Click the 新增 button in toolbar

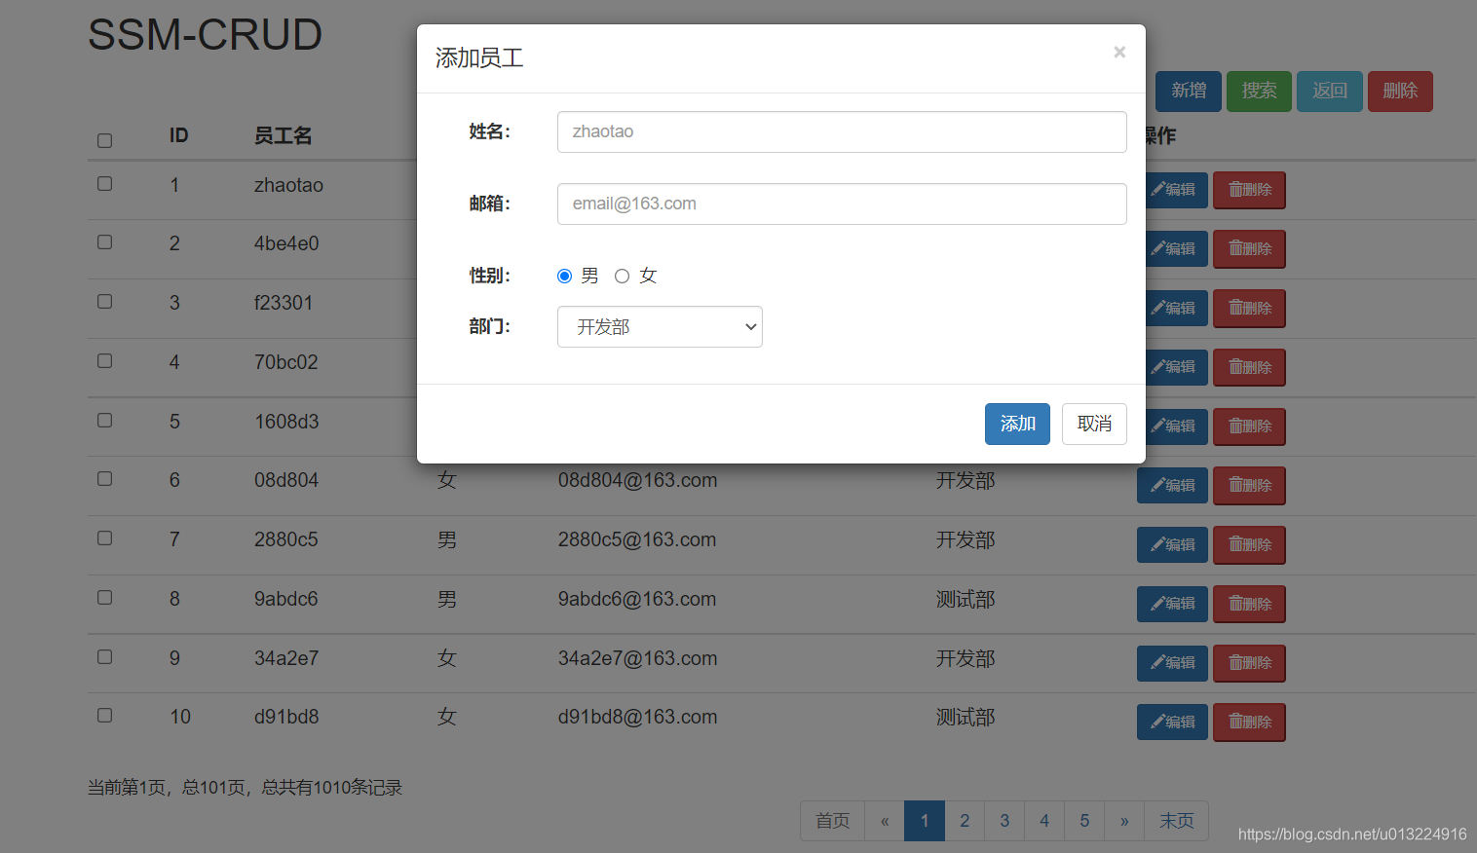[x=1189, y=92]
